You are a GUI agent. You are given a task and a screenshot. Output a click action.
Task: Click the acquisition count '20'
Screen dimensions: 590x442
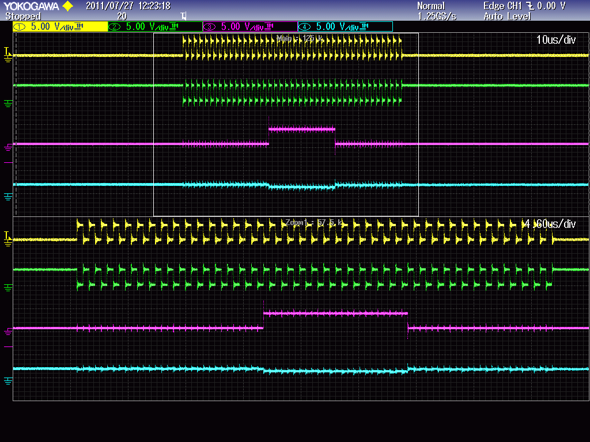pyautogui.click(x=122, y=16)
